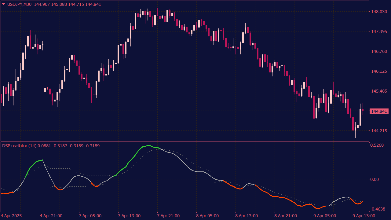This screenshot has width=391, height=220.
Task: Click the 8 Apr 13:00 time label
Action: pyautogui.click(x=247, y=216)
